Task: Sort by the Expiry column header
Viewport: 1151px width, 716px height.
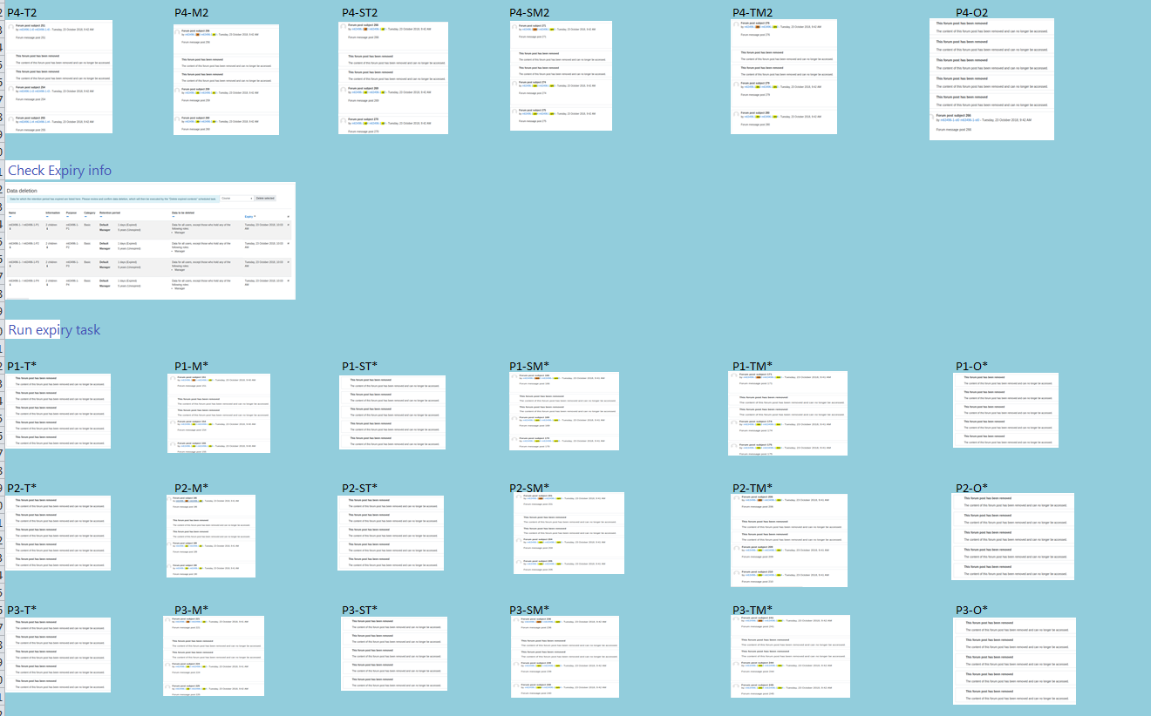Action: click(x=249, y=217)
